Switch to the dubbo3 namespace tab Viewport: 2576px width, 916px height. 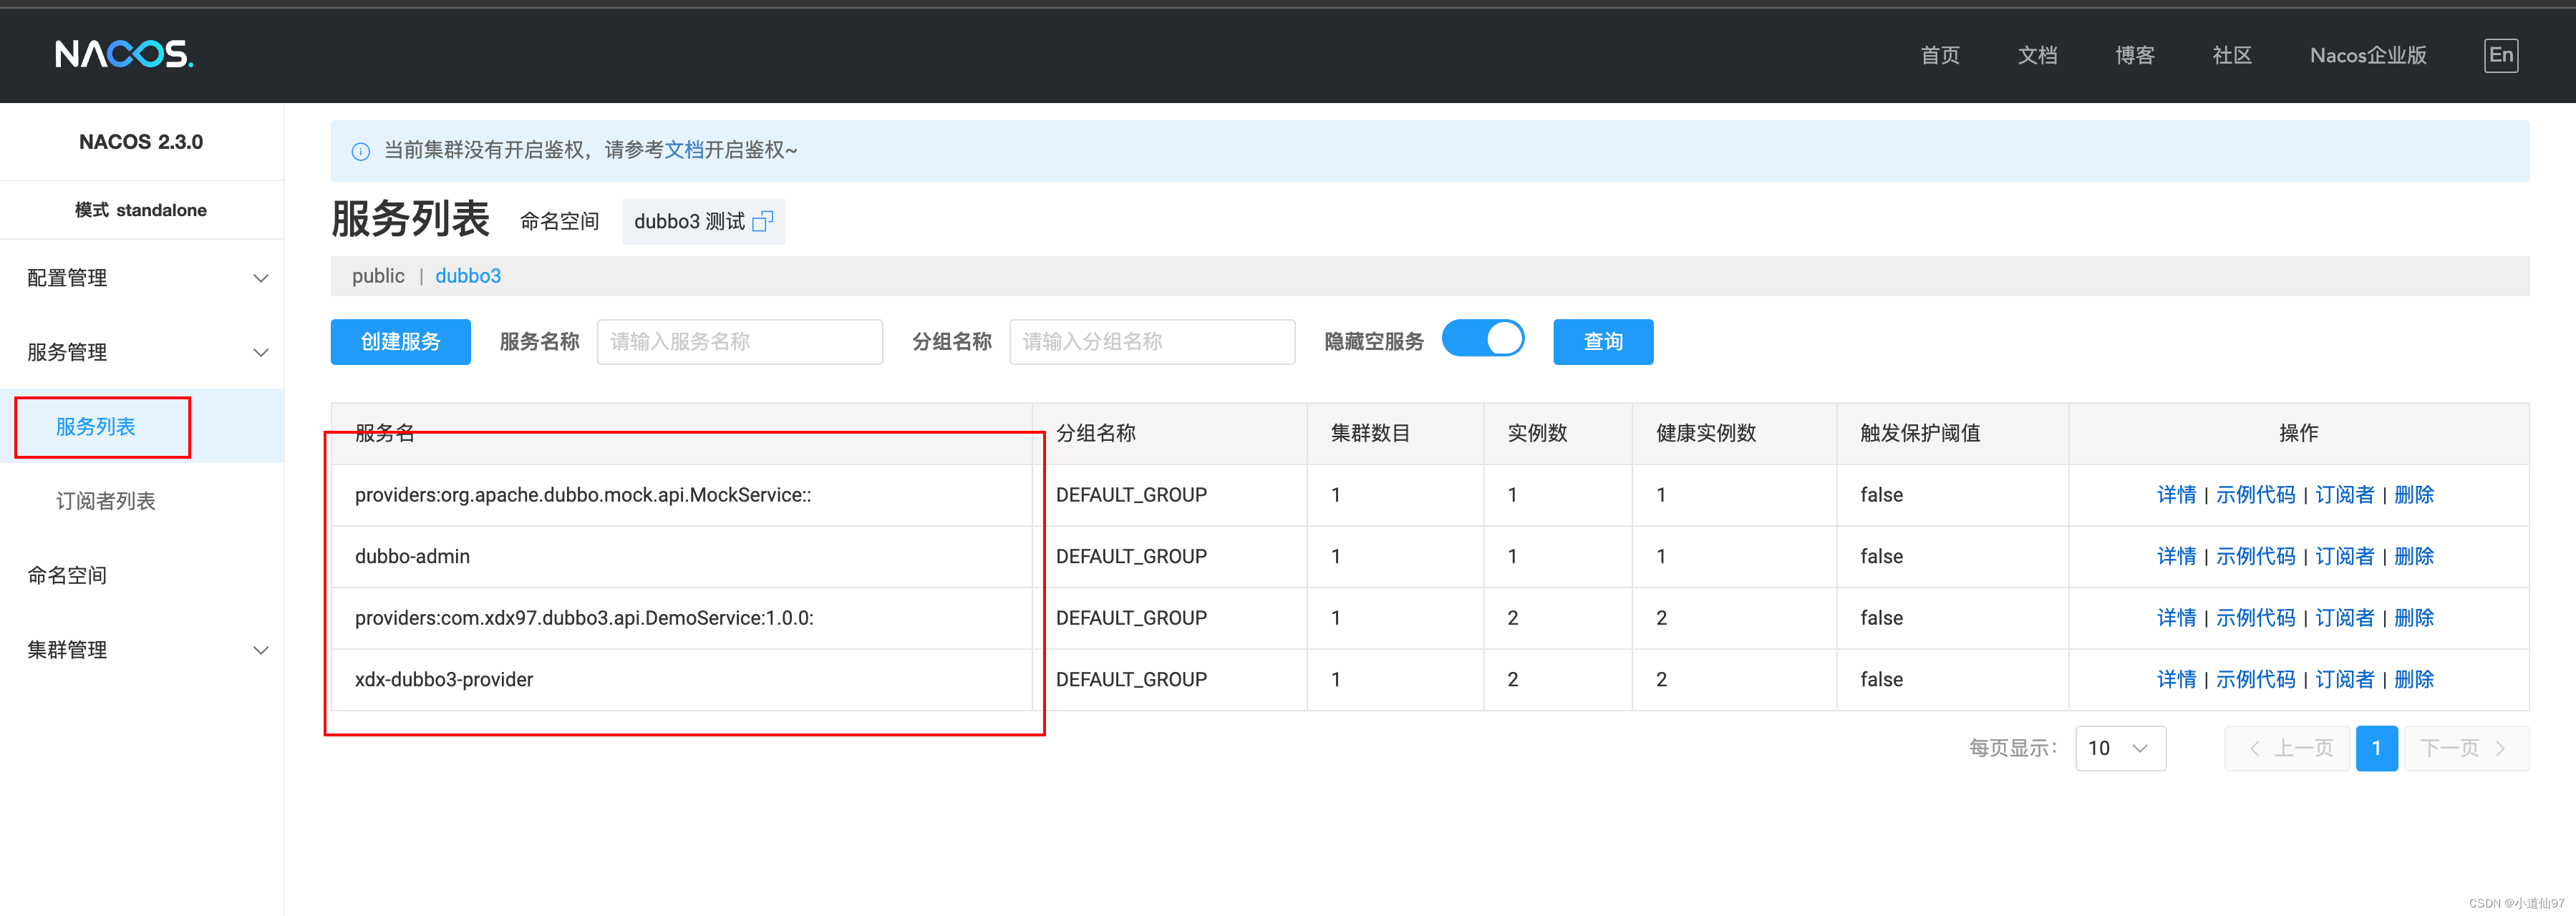tap(468, 276)
